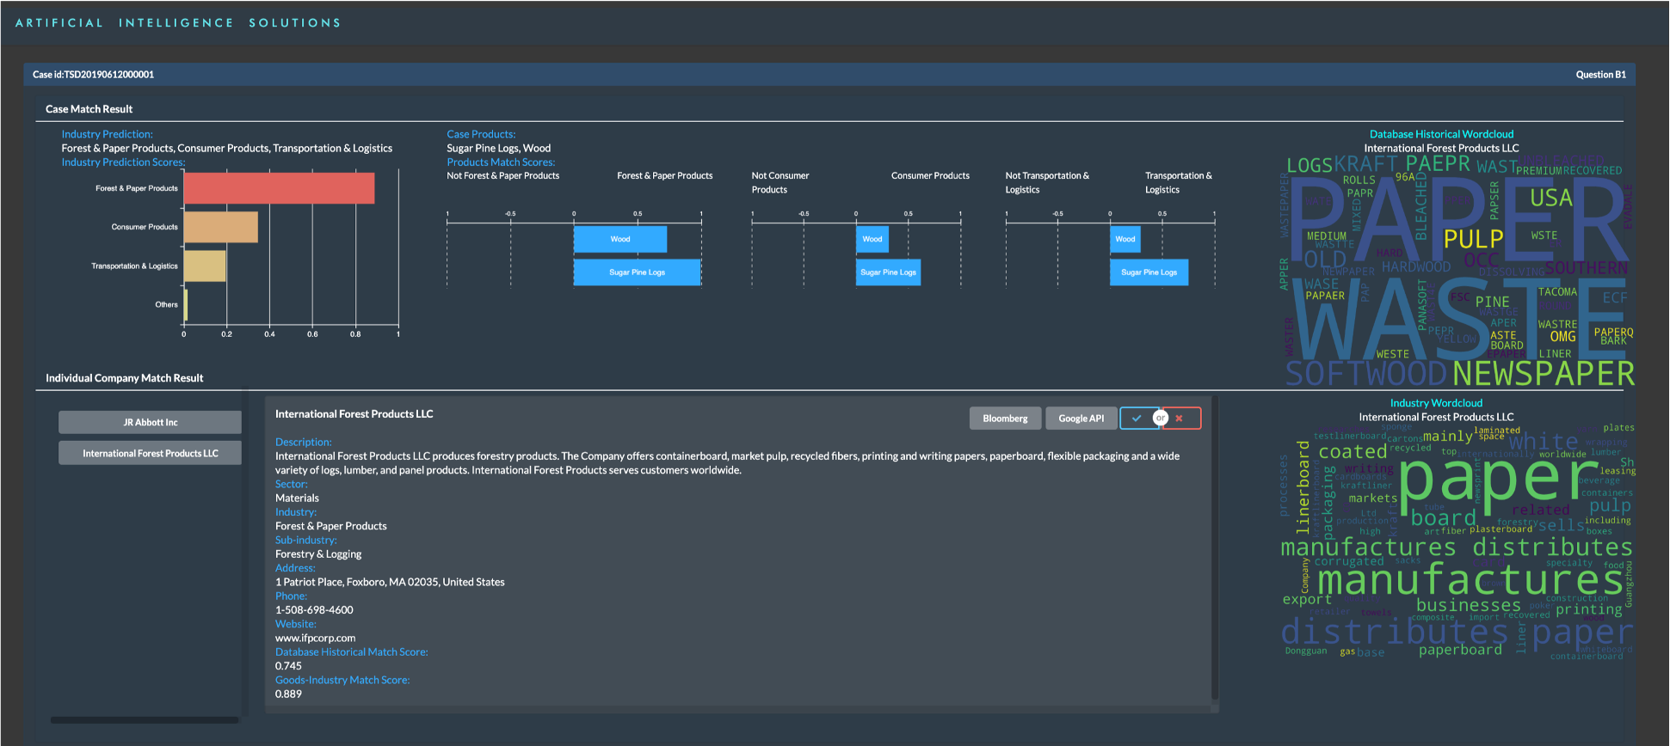This screenshot has width=1670, height=746.
Task: Click the Google API button
Action: pyautogui.click(x=1081, y=419)
